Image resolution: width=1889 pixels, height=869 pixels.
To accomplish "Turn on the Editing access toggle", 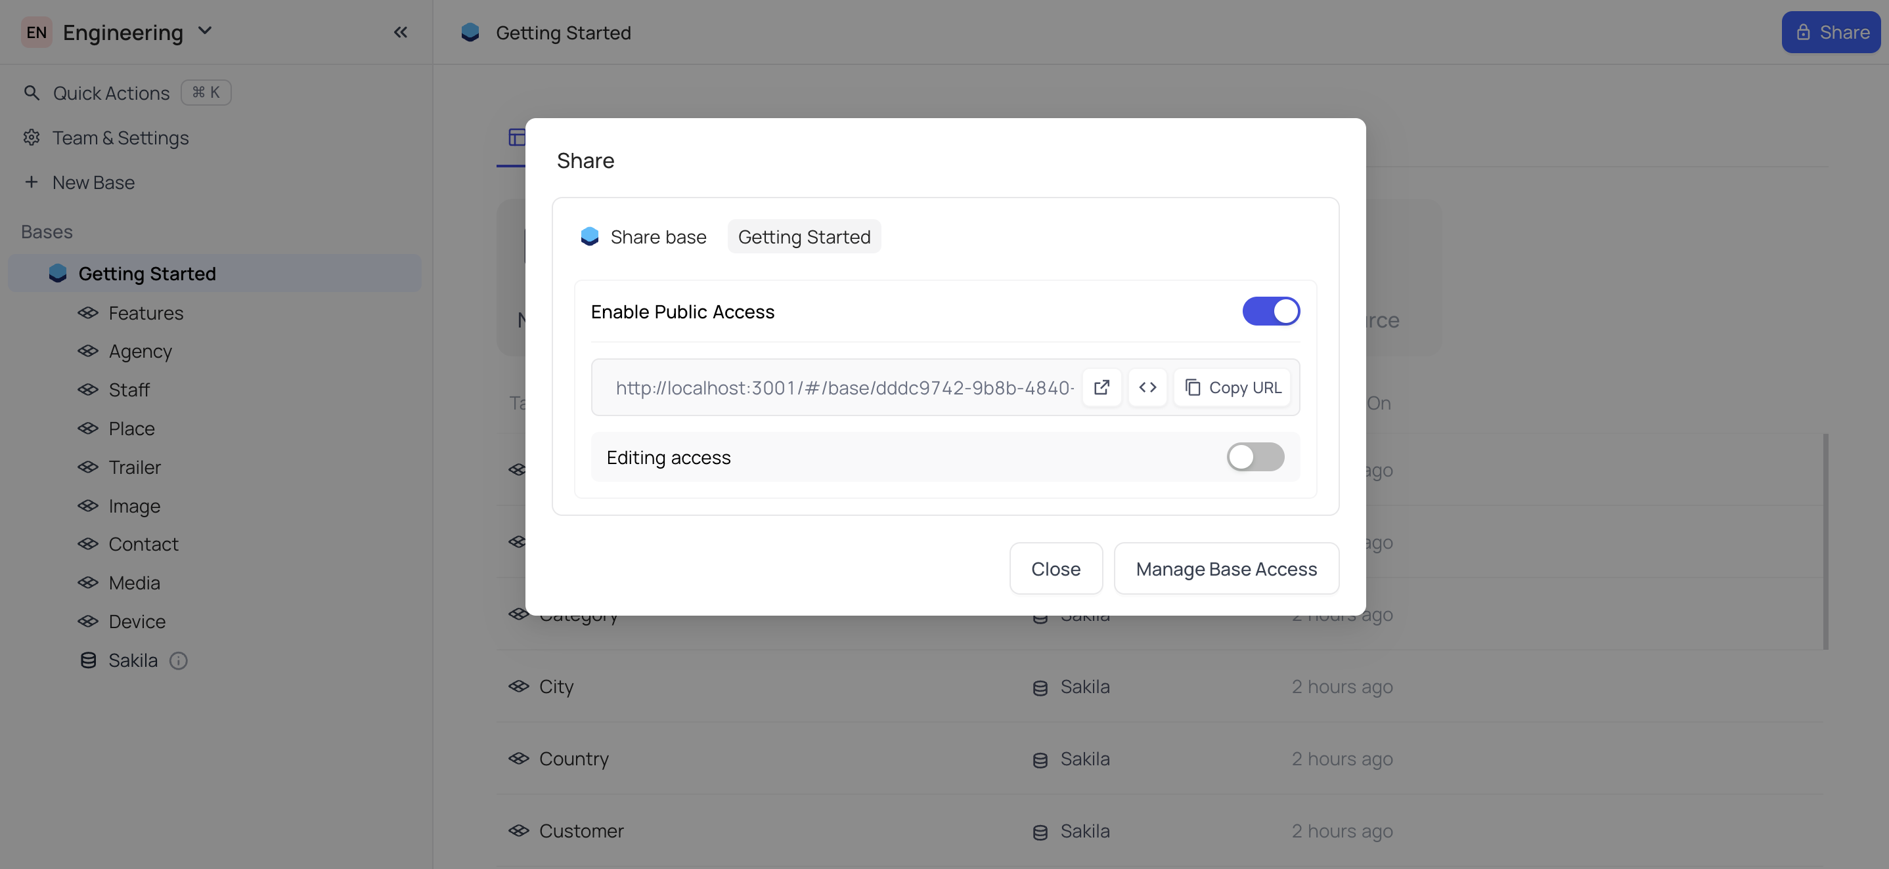I will click(x=1255, y=457).
